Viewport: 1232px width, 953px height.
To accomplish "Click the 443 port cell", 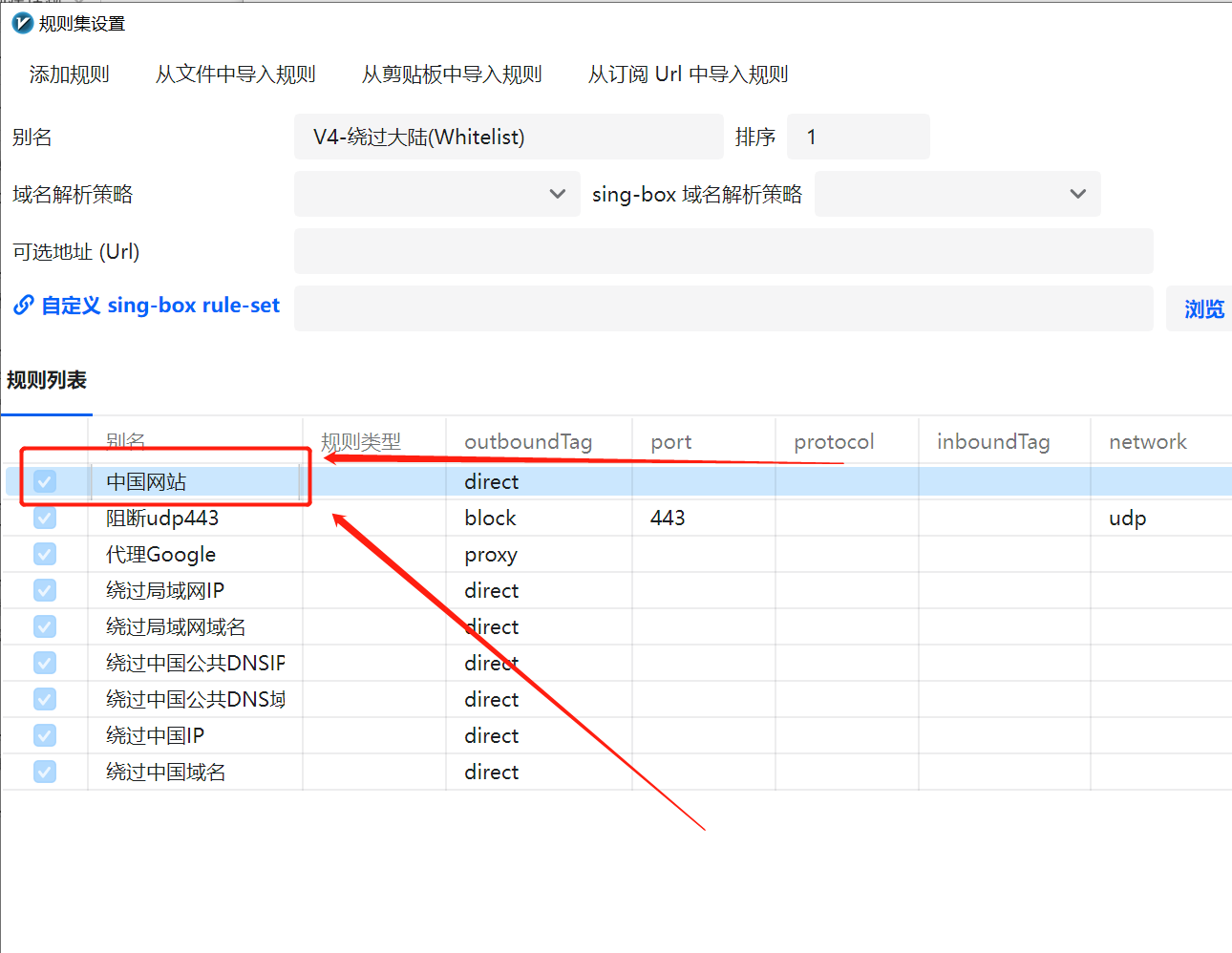I will pyautogui.click(x=668, y=519).
